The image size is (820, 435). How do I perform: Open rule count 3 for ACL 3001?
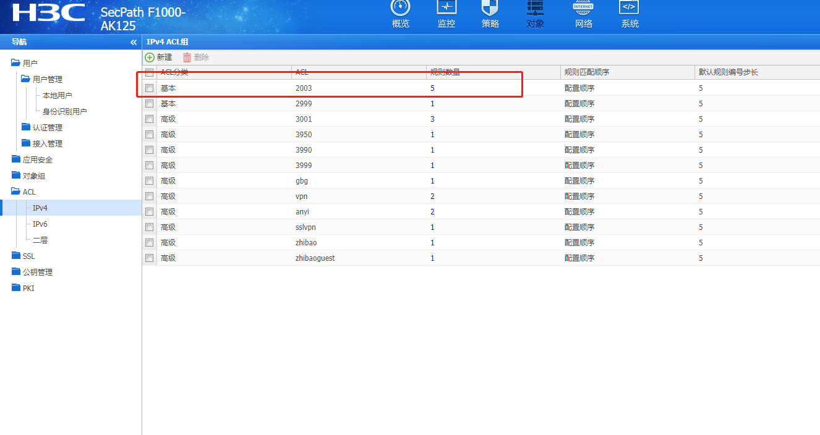pos(433,119)
